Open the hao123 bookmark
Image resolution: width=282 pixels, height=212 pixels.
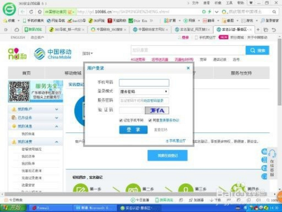pyautogui.click(x=76, y=21)
